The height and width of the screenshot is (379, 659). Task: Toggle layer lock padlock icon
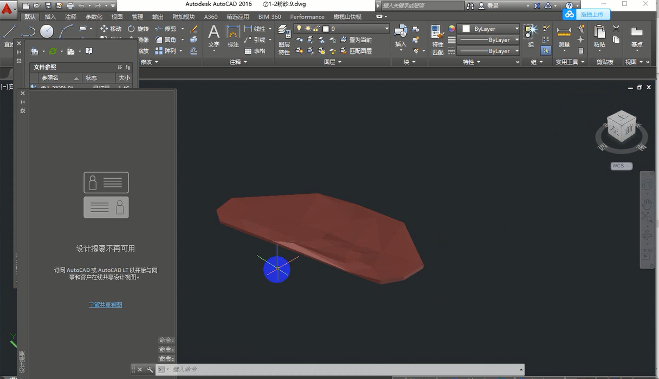317,29
